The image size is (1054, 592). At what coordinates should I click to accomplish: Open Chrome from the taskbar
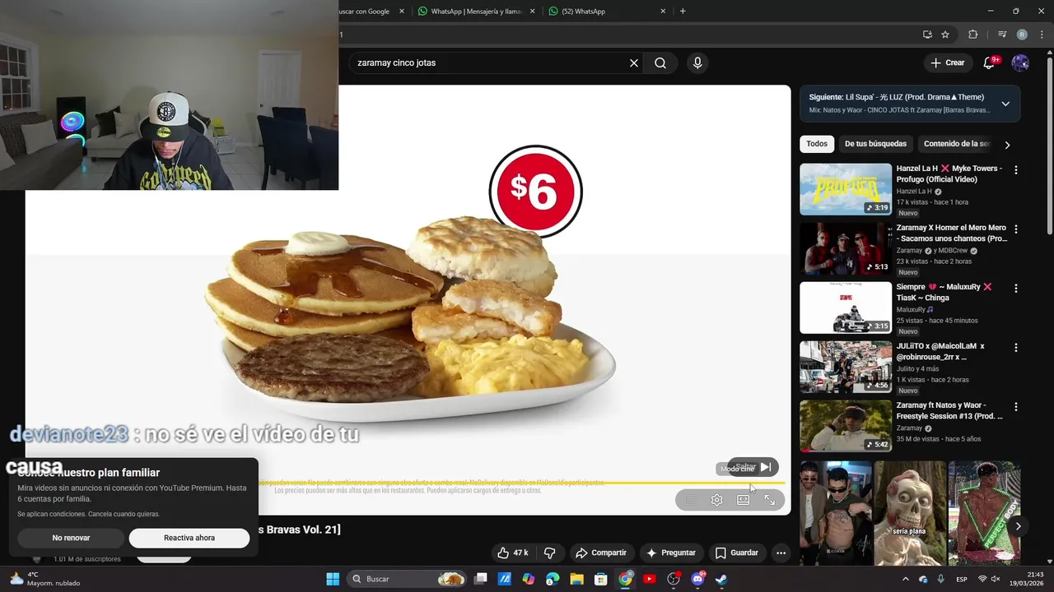pyautogui.click(x=625, y=579)
